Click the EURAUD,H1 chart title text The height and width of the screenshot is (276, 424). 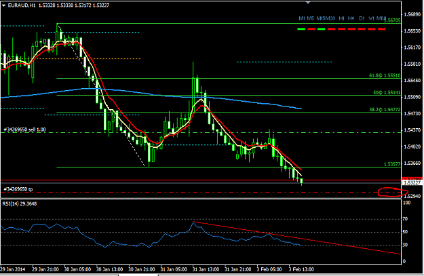pos(22,5)
